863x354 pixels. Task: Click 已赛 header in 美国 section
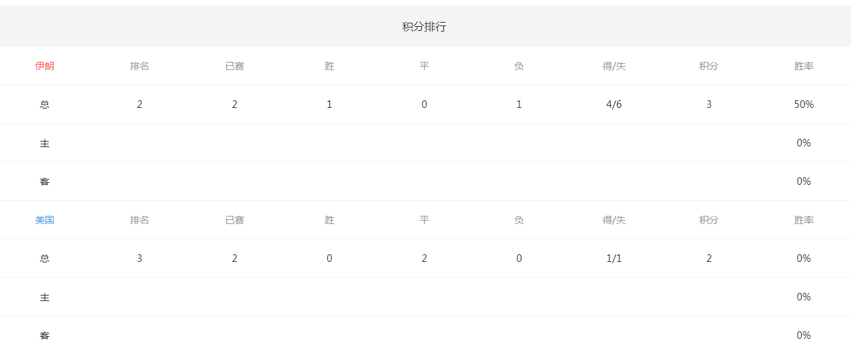click(234, 220)
